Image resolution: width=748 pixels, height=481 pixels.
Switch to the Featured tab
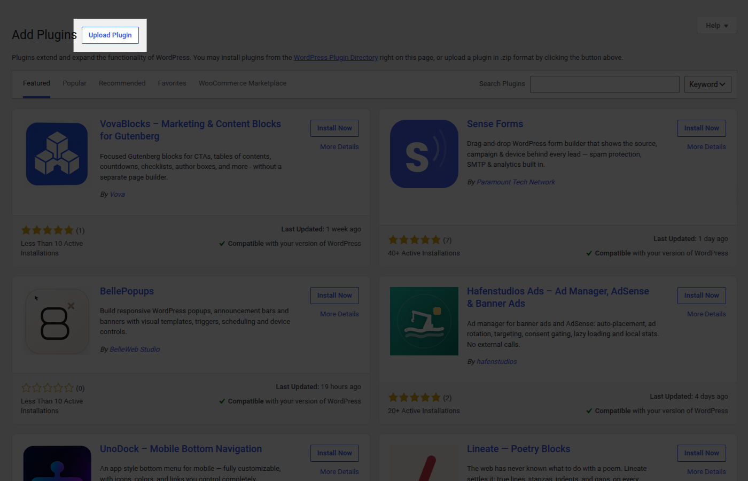36,83
